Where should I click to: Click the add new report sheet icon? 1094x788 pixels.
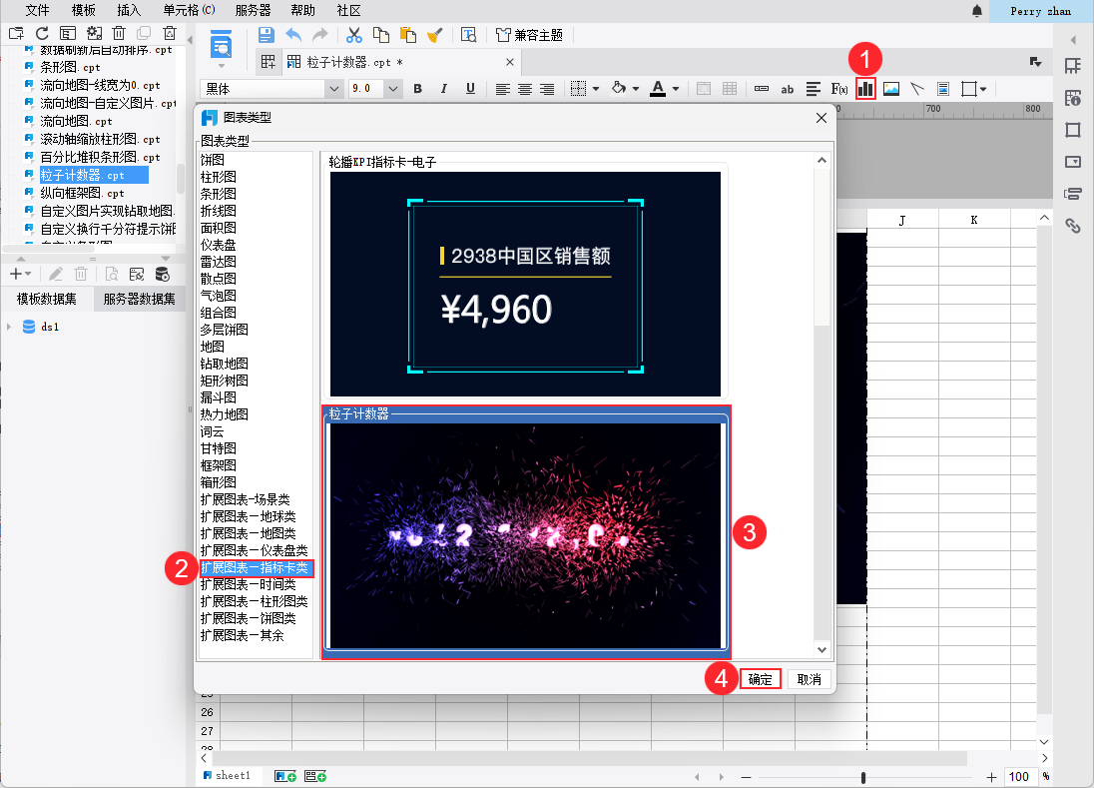(285, 776)
